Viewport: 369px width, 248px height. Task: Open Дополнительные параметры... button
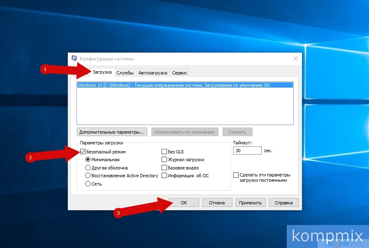pos(112,132)
